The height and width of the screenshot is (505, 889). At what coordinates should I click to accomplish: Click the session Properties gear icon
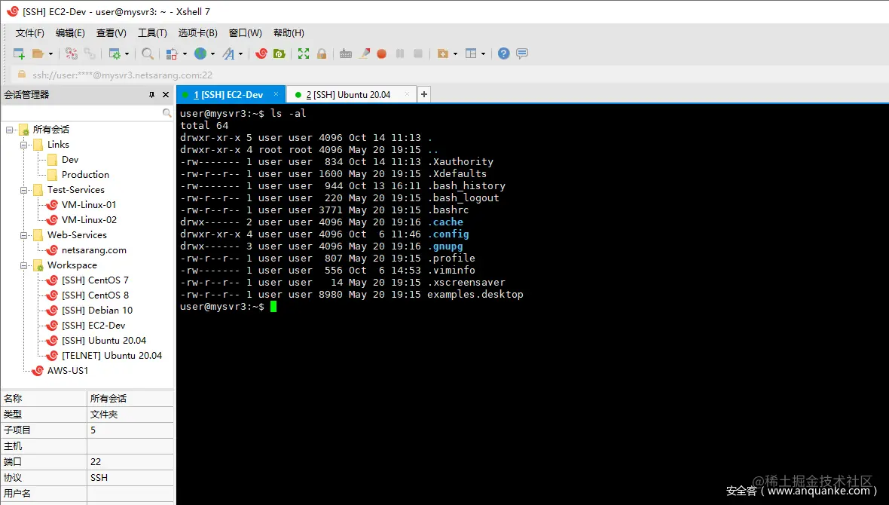click(x=115, y=54)
